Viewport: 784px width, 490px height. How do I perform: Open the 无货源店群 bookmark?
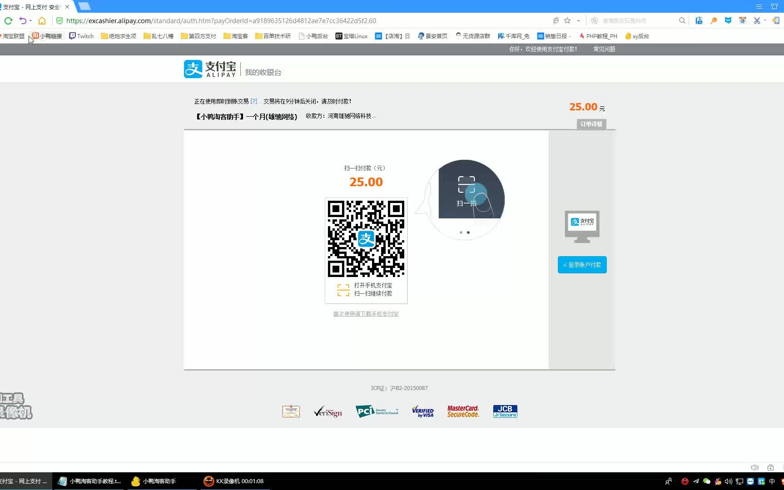[473, 36]
